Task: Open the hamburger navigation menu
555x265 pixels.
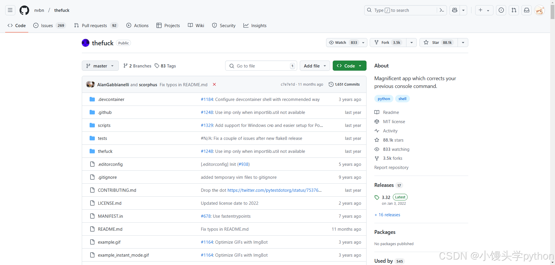Action: 10,10
